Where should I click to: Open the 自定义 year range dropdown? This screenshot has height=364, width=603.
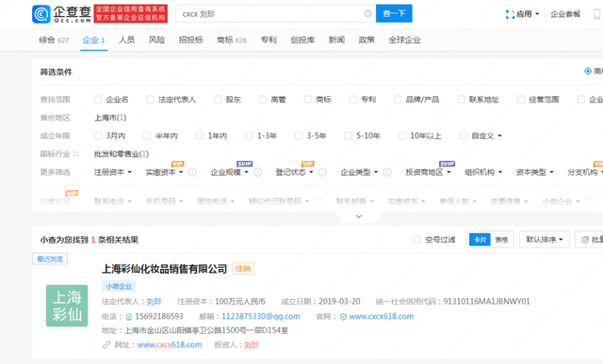pyautogui.click(x=486, y=135)
